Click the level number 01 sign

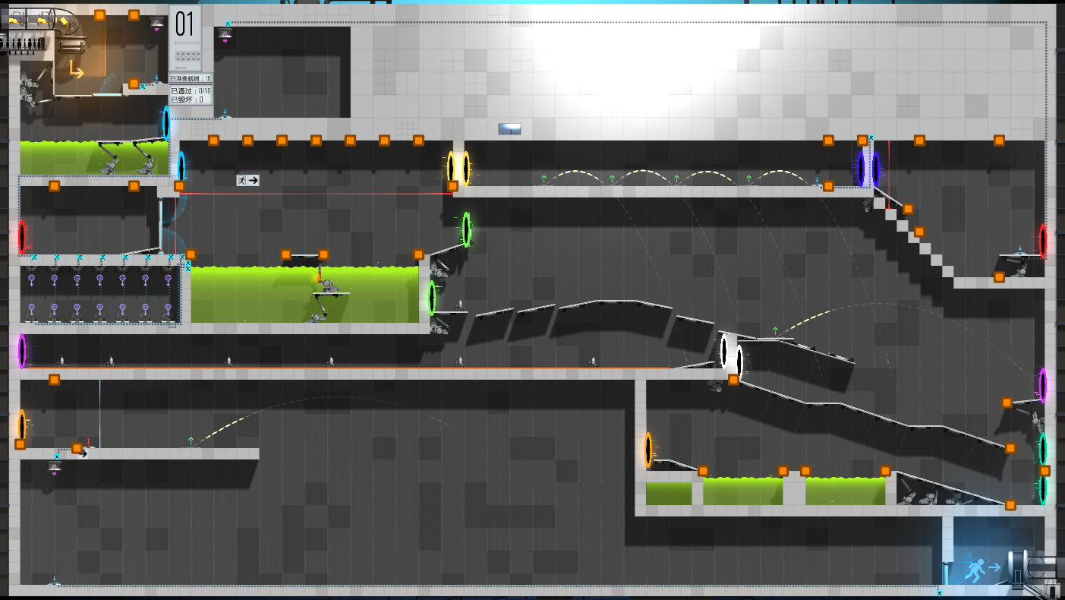[185, 24]
